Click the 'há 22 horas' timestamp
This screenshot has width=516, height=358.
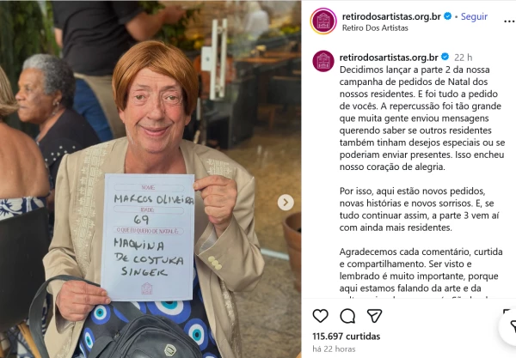334,349
